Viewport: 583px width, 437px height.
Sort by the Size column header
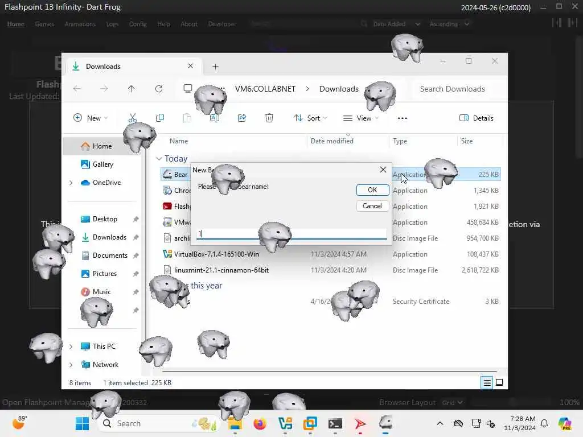[467, 141]
